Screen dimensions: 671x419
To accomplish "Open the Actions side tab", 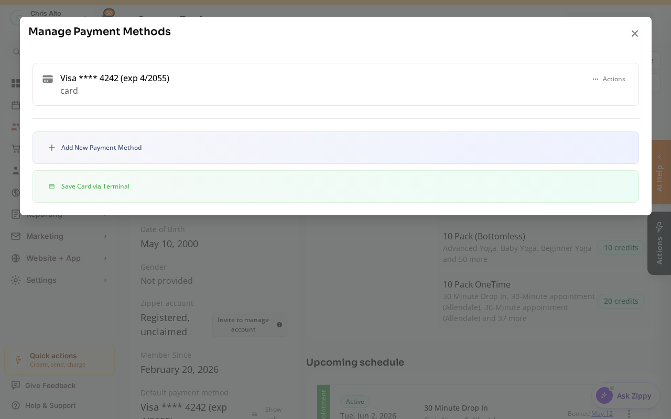I will 659,244.
